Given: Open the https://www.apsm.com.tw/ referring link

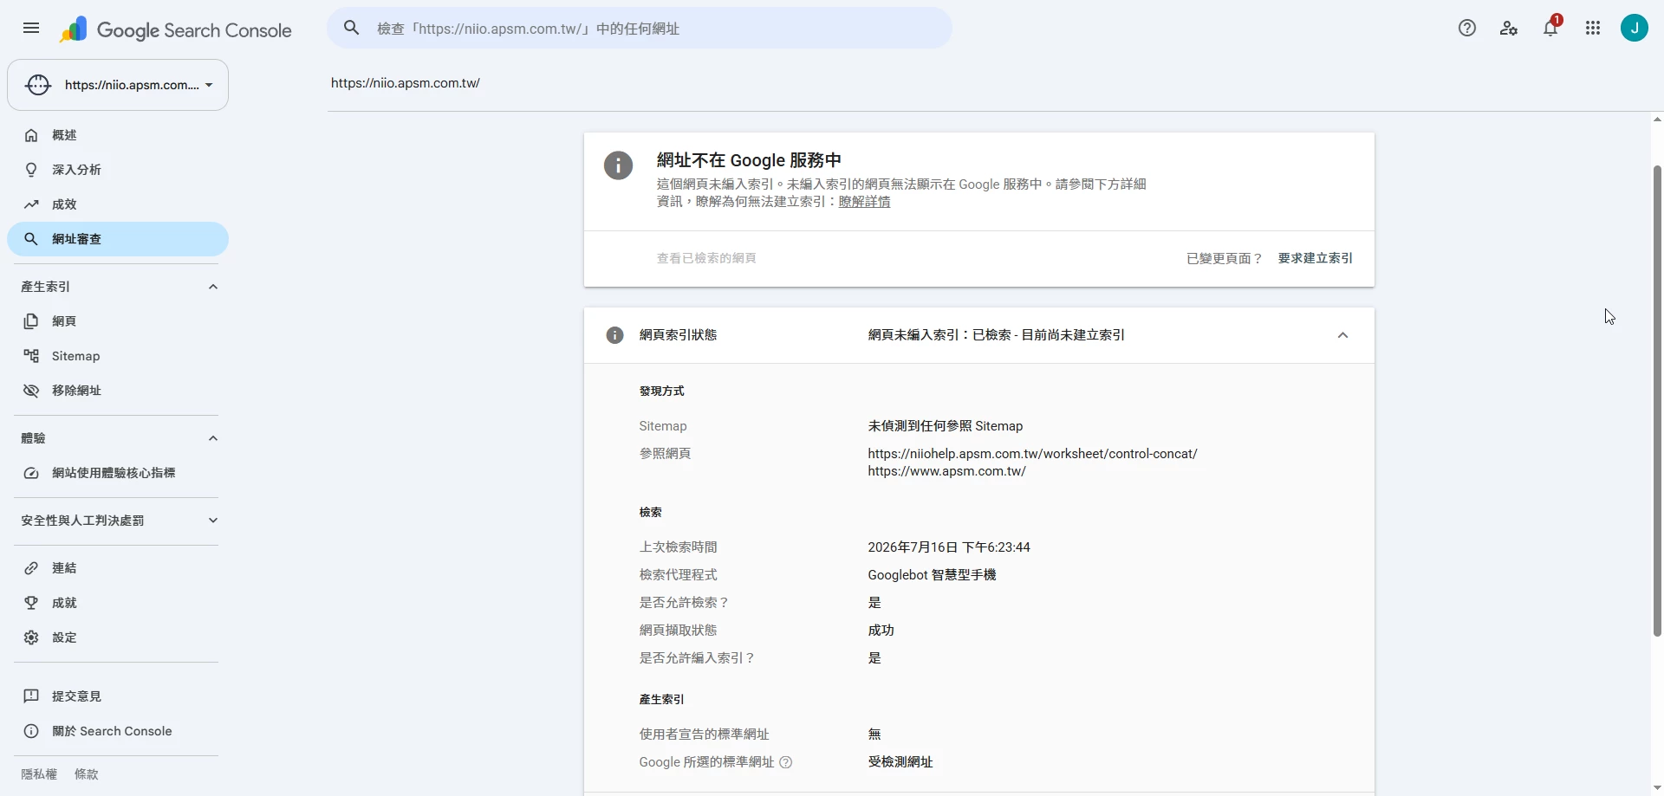Looking at the screenshot, I should coord(946,471).
